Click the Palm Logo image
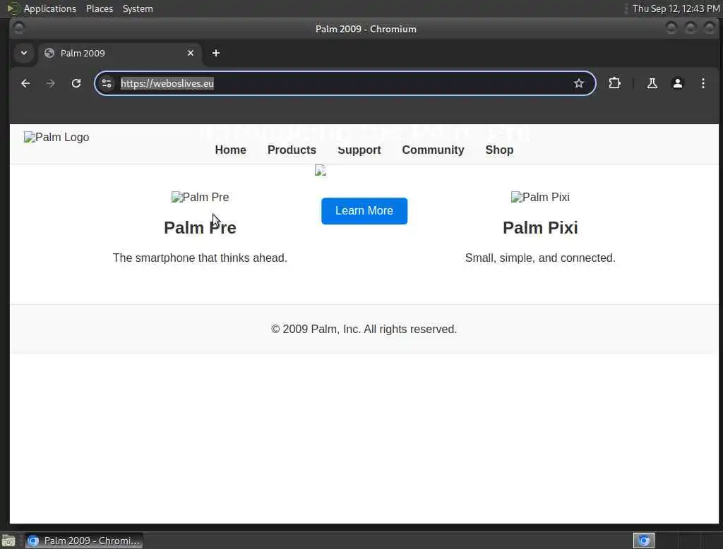The width and height of the screenshot is (723, 549). [56, 138]
